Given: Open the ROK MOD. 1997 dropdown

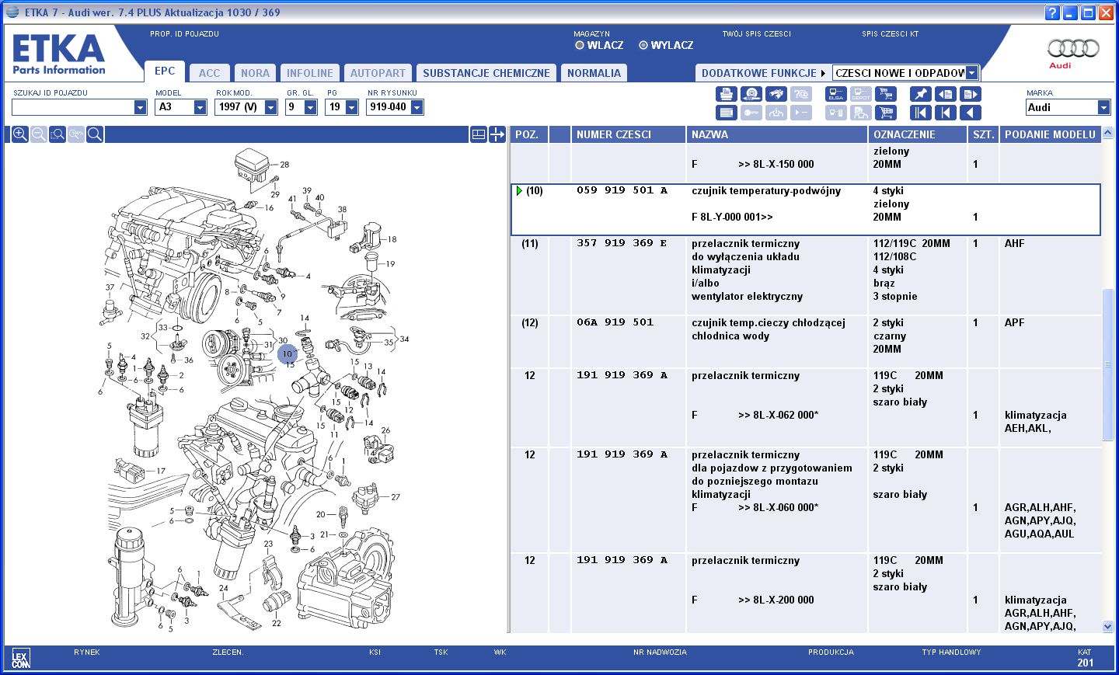Looking at the screenshot, I should coord(270,107).
